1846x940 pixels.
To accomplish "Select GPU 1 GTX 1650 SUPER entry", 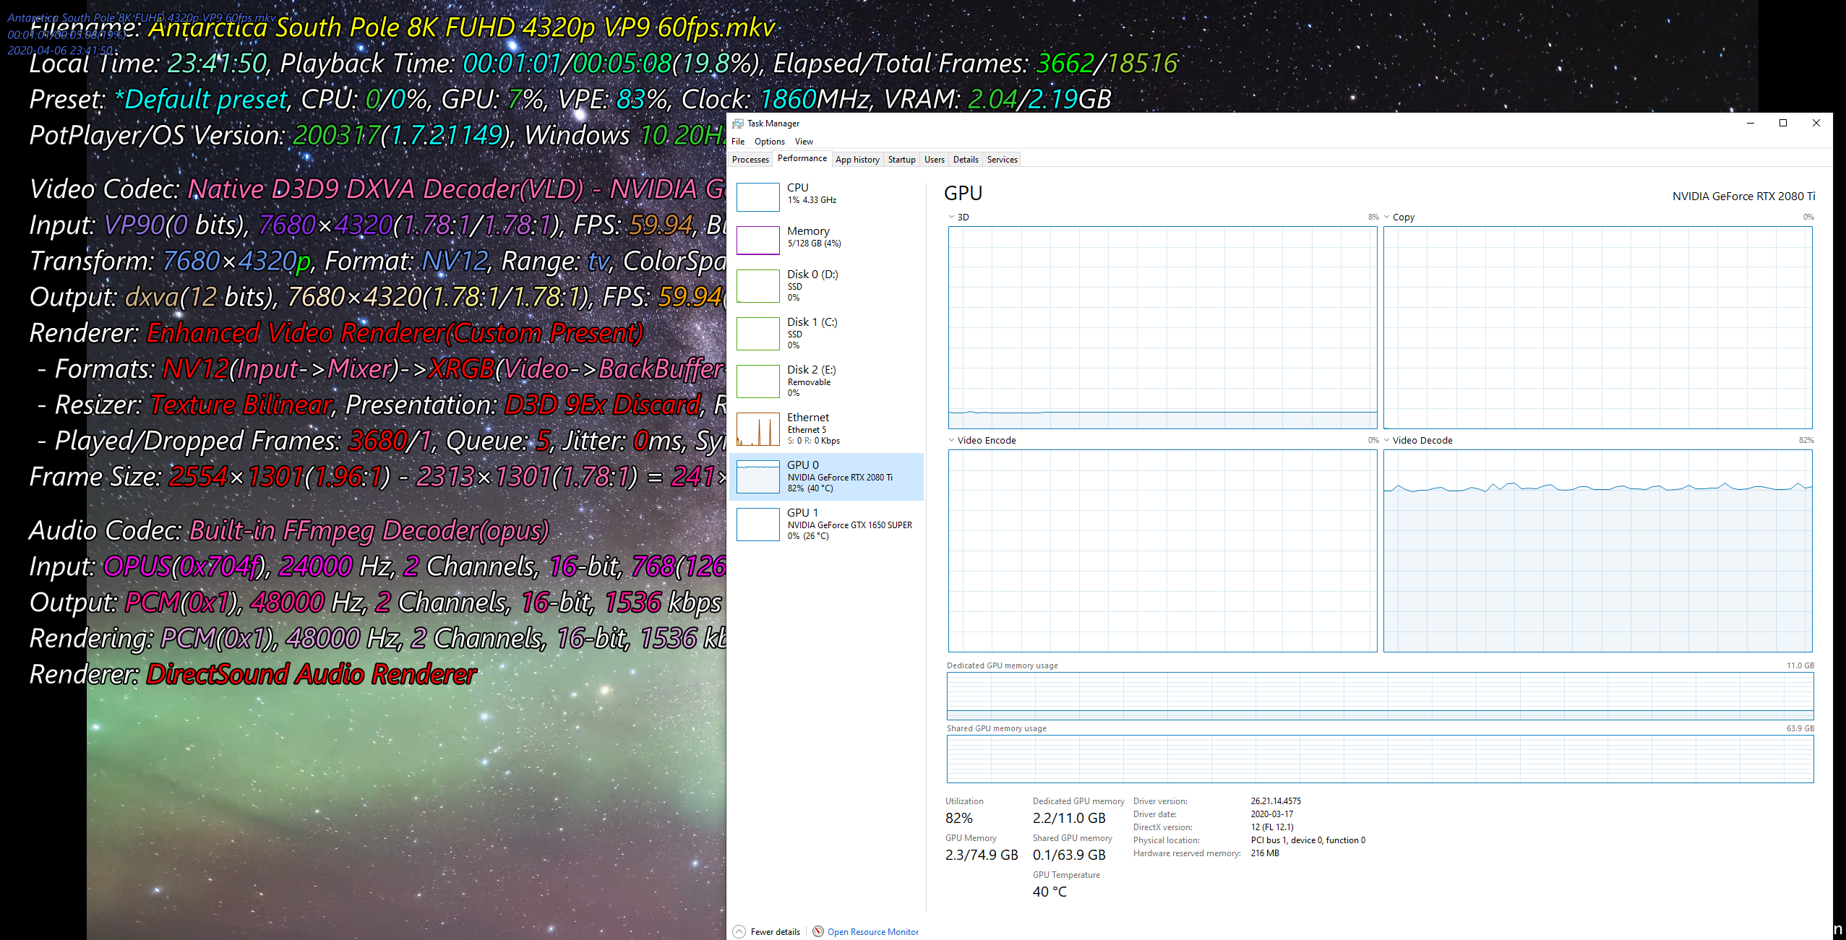I will pos(826,524).
